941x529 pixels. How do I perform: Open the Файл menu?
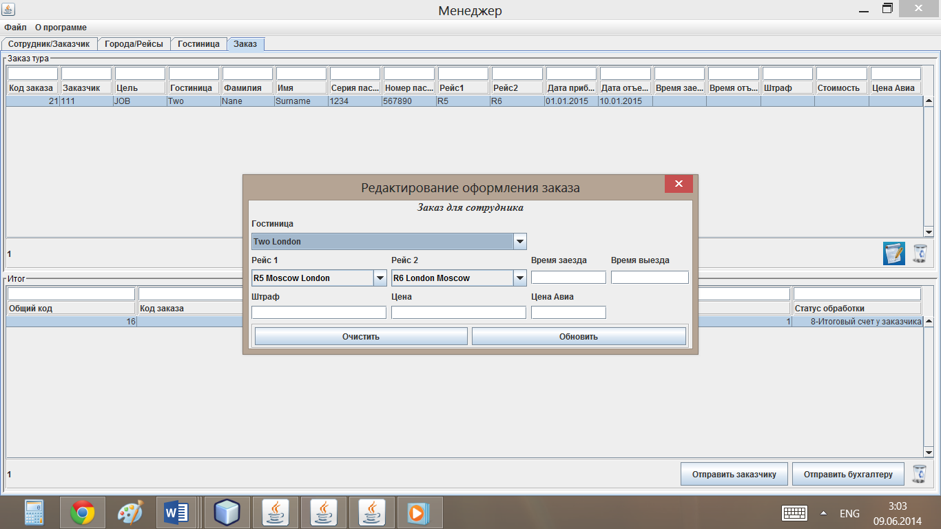[15, 28]
